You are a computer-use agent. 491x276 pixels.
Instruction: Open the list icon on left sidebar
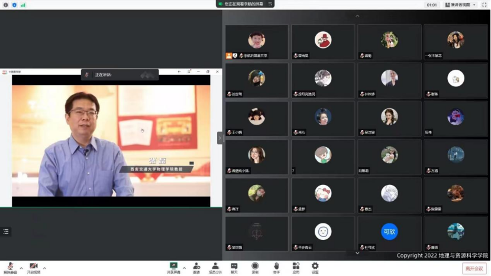(x=6, y=232)
